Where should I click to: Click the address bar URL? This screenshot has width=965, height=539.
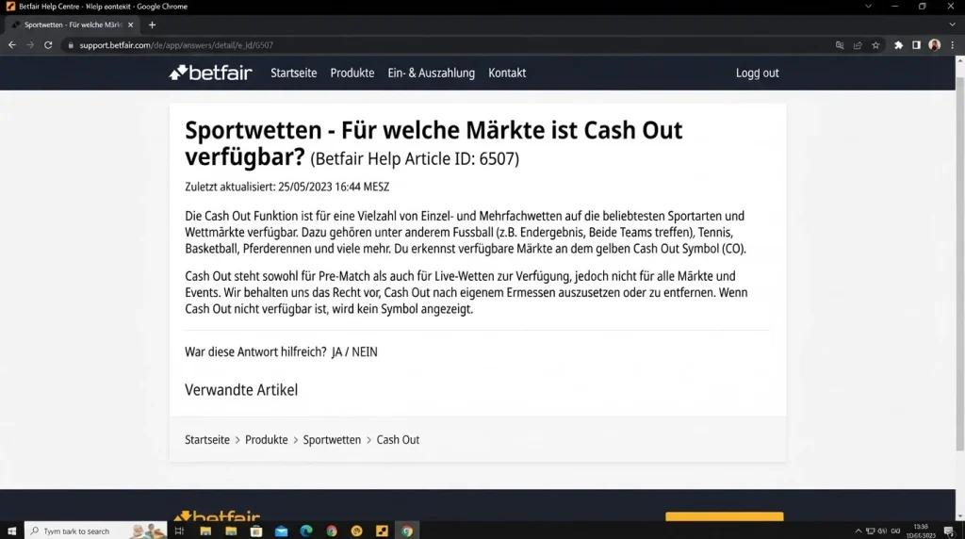pyautogui.click(x=176, y=45)
